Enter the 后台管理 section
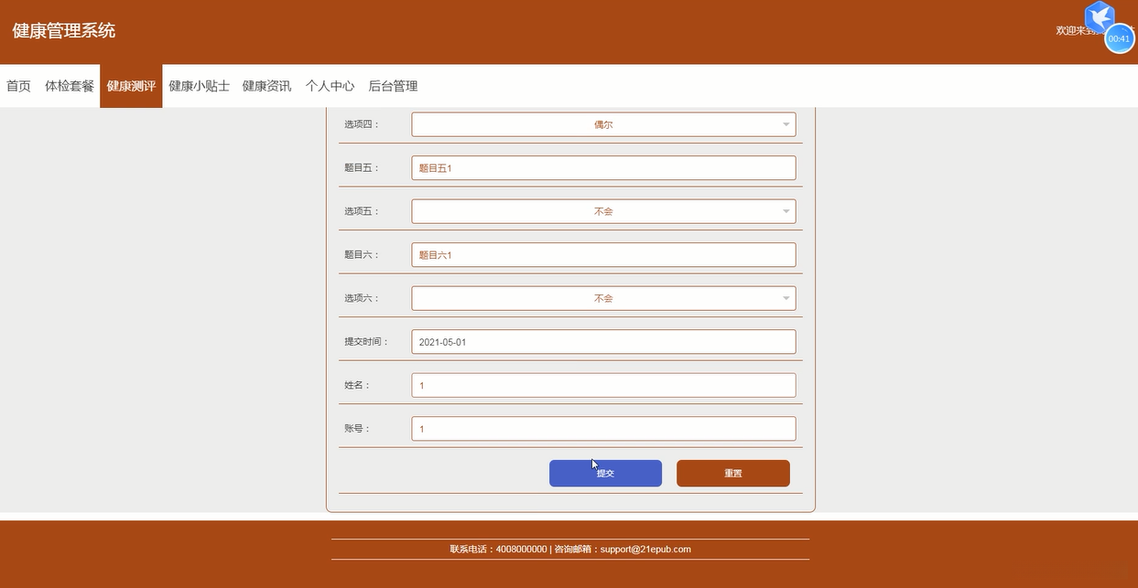1138x588 pixels. [392, 85]
